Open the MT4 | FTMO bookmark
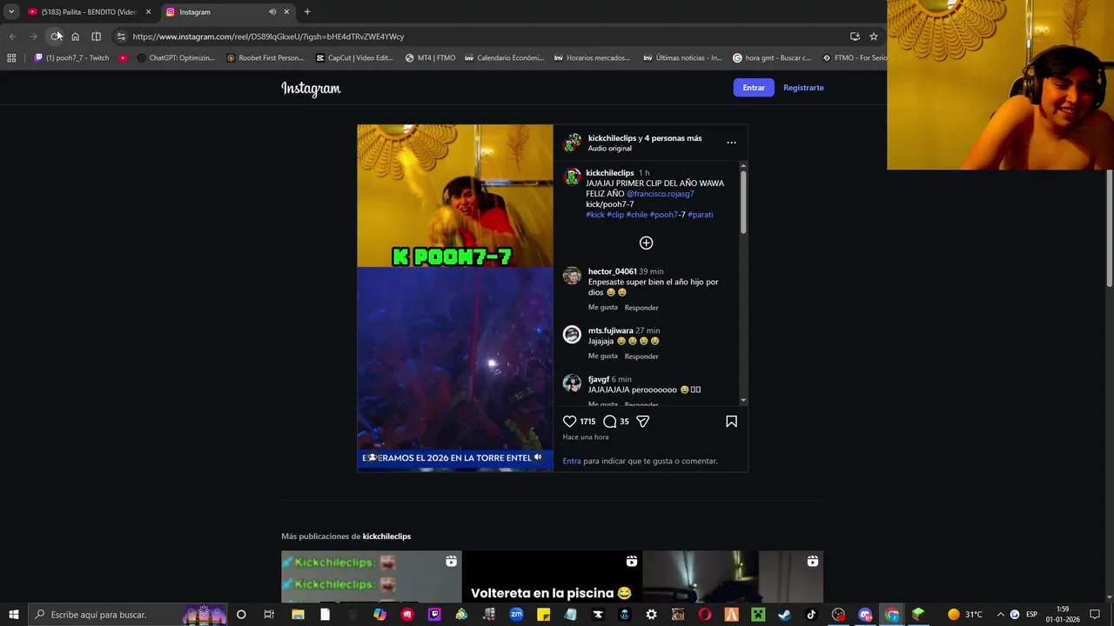Image resolution: width=1114 pixels, height=626 pixels. [x=431, y=58]
